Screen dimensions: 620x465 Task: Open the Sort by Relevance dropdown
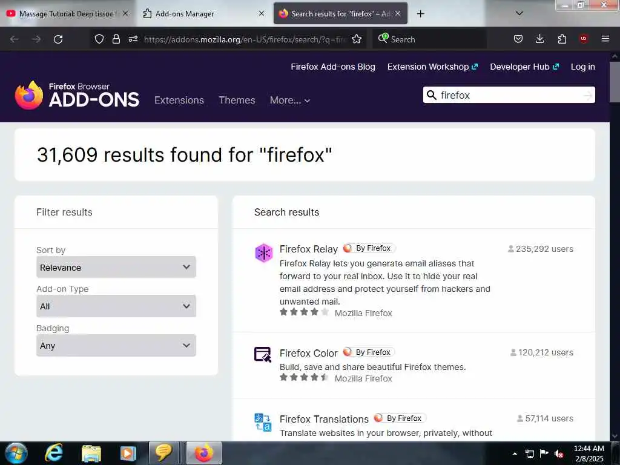click(x=116, y=267)
